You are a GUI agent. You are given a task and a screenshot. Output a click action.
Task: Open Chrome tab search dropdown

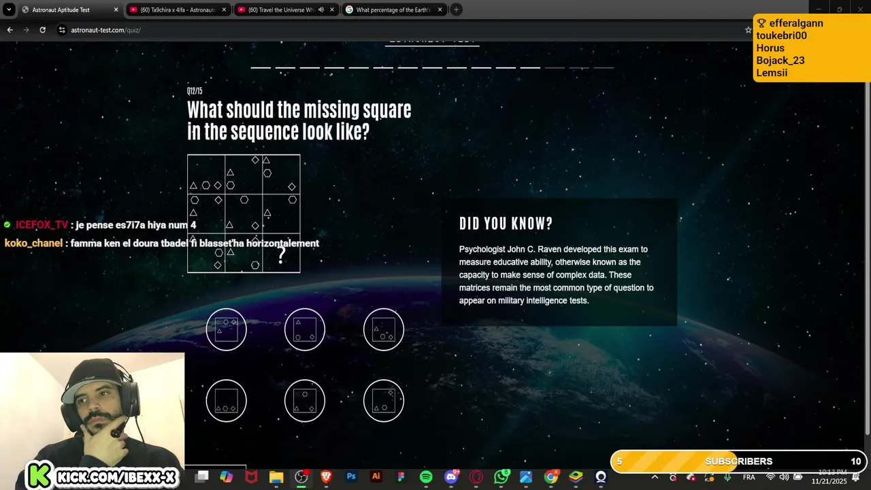pos(9,10)
